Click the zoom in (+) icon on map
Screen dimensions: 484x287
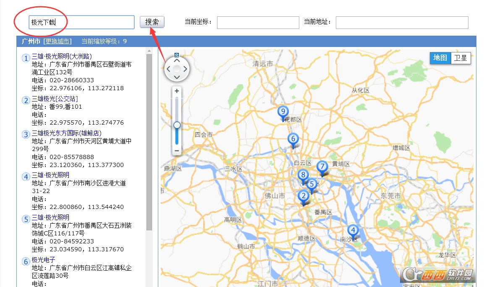point(176,91)
